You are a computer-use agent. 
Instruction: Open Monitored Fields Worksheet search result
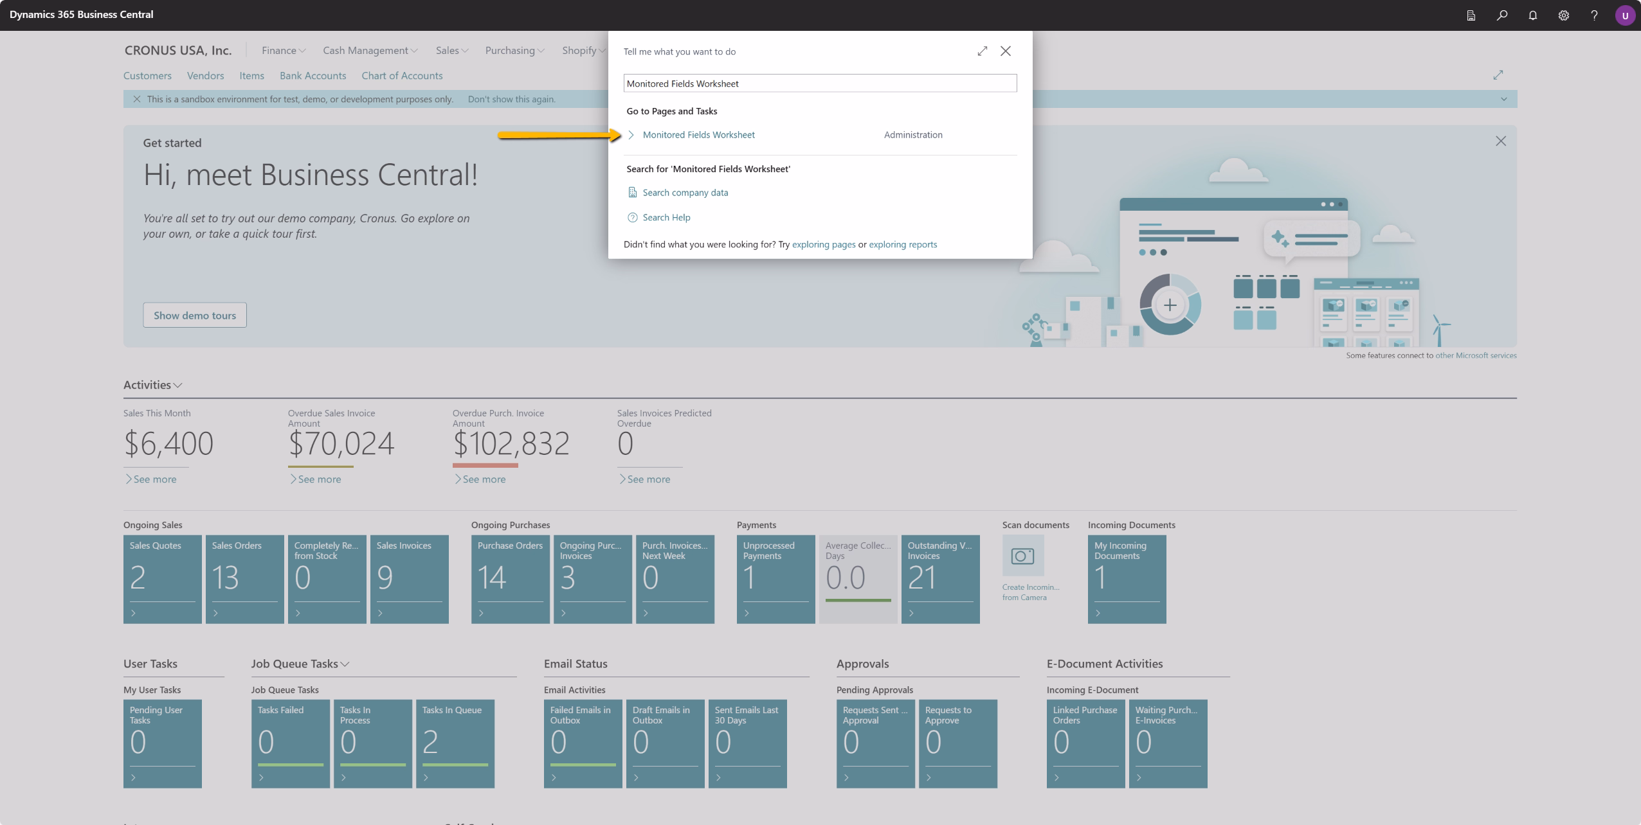click(x=698, y=134)
